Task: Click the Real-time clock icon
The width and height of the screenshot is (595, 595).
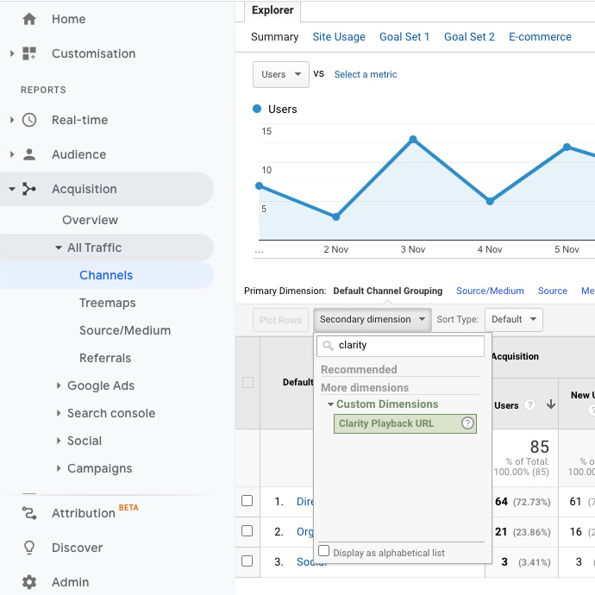Action: click(x=29, y=120)
